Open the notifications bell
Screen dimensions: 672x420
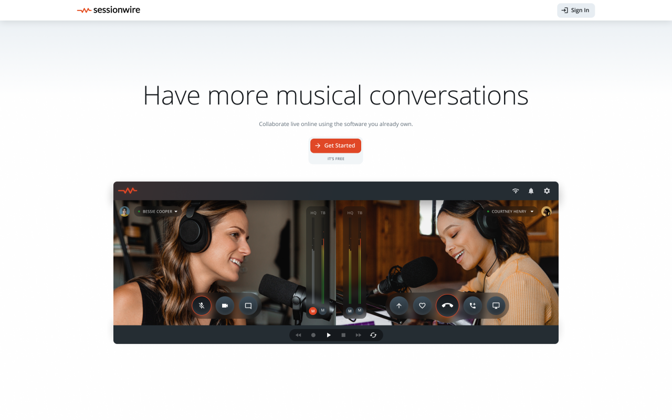pos(531,191)
